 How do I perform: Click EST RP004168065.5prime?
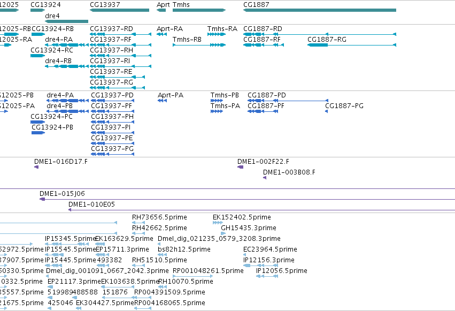pos(169,304)
